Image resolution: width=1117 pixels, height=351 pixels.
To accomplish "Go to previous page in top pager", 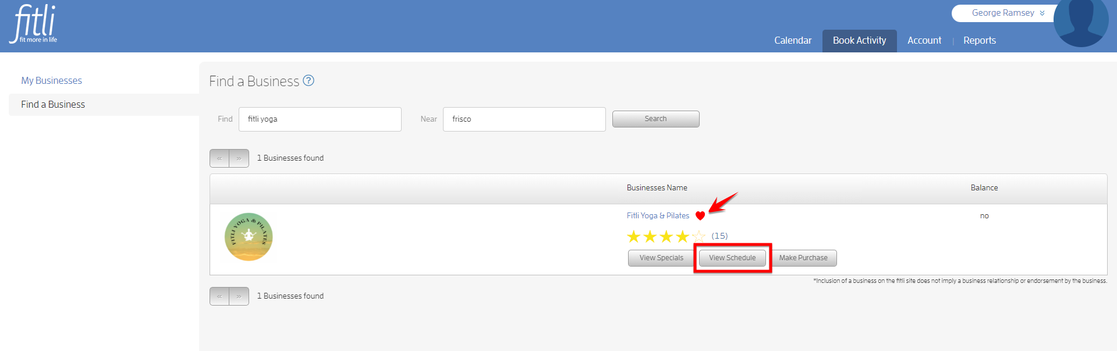I will pos(219,158).
